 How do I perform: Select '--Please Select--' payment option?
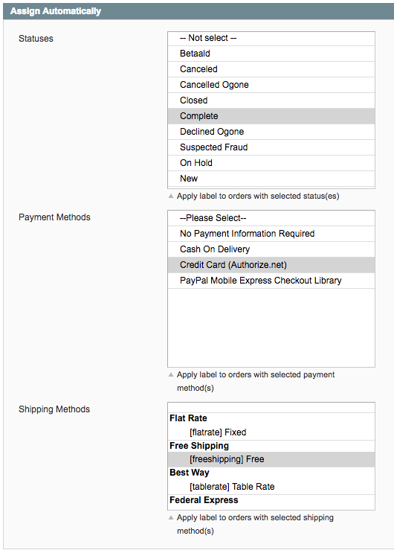click(x=271, y=218)
